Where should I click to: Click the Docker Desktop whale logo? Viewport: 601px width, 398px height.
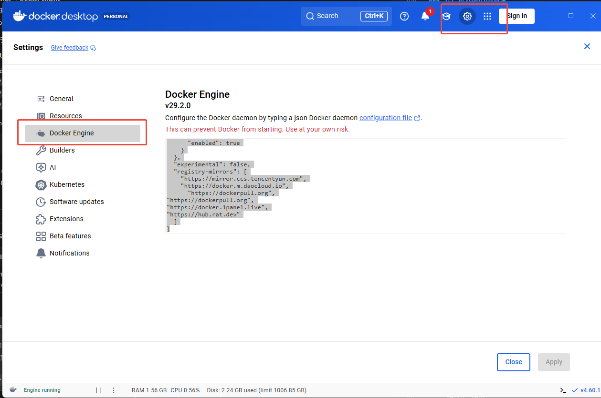pos(19,16)
